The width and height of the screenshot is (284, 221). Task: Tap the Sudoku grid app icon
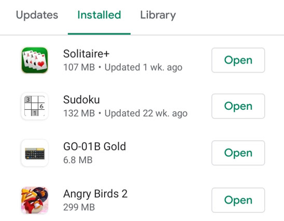tap(35, 106)
